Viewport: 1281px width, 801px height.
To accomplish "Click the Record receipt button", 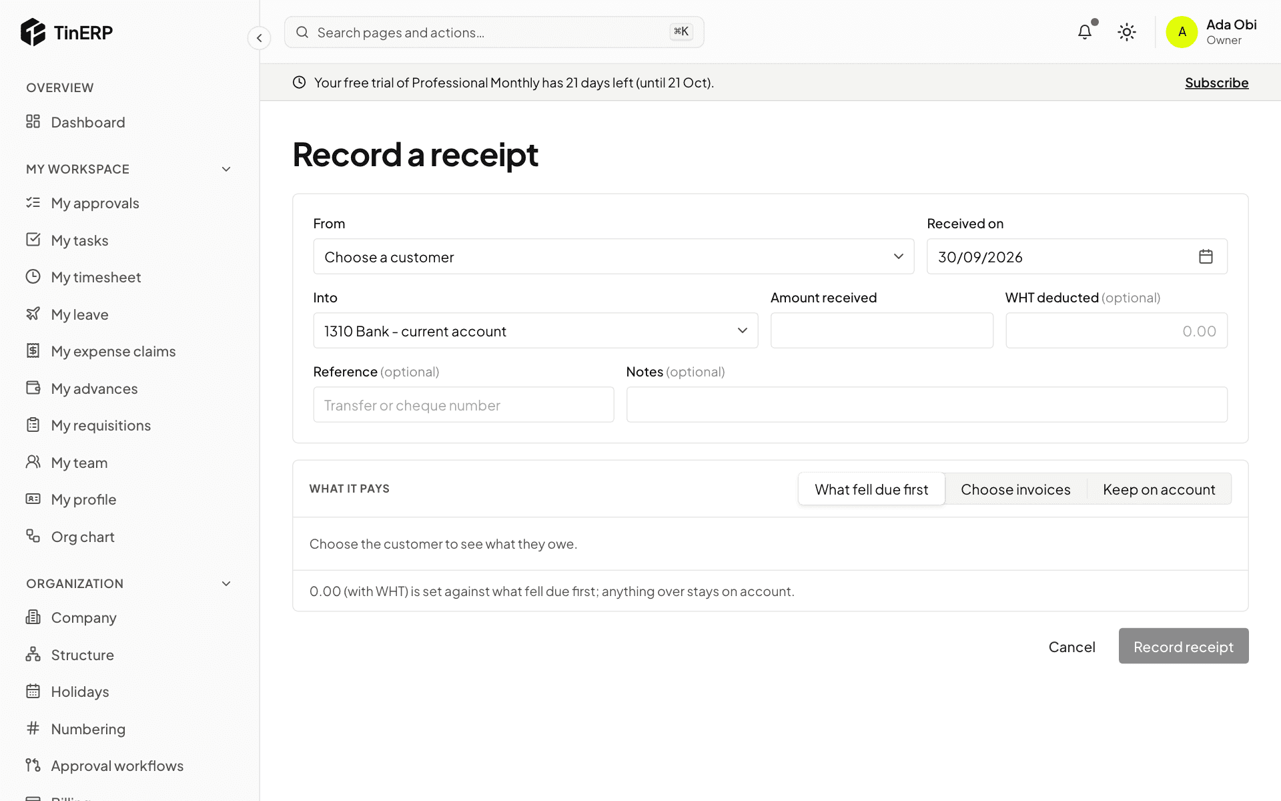I will coord(1184,646).
